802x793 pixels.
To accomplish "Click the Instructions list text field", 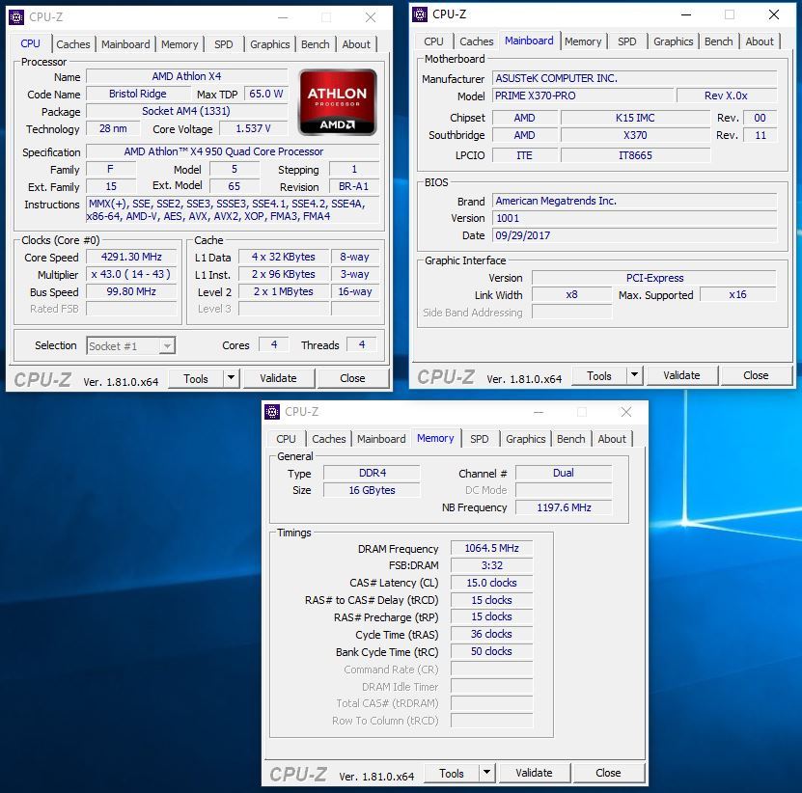I will (x=233, y=209).
